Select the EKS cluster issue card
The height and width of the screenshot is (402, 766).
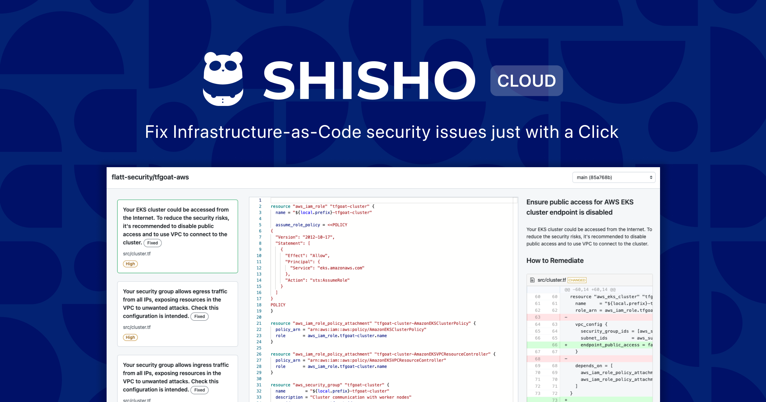[177, 237]
